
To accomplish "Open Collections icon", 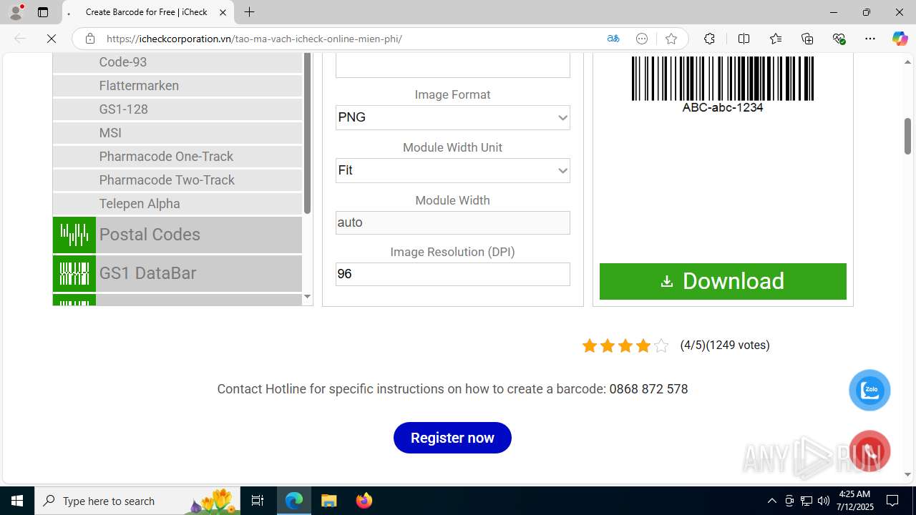I will pyautogui.click(x=807, y=39).
